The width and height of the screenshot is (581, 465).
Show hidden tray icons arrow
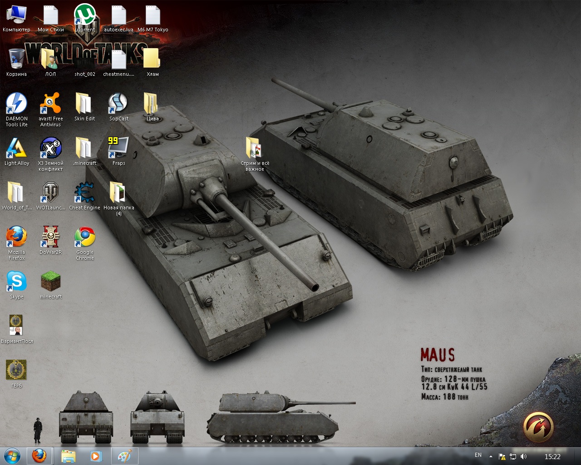tap(491, 456)
